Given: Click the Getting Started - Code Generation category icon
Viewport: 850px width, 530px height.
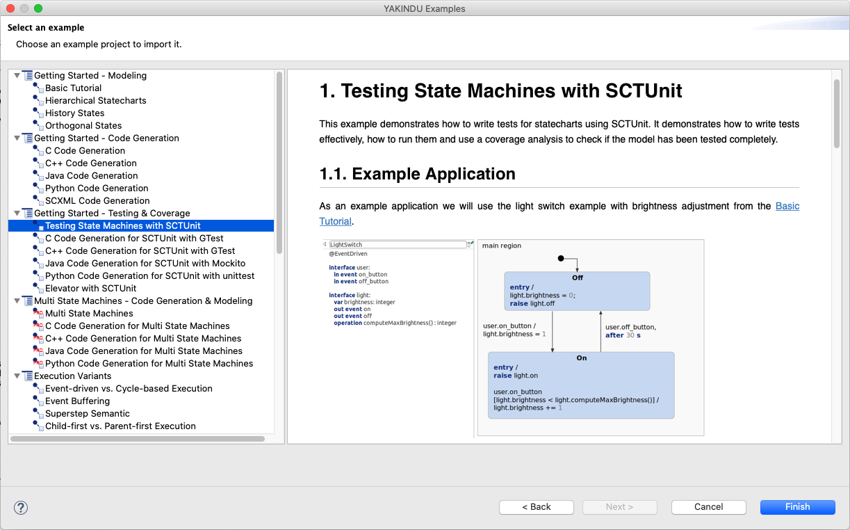Looking at the screenshot, I should pyautogui.click(x=28, y=138).
